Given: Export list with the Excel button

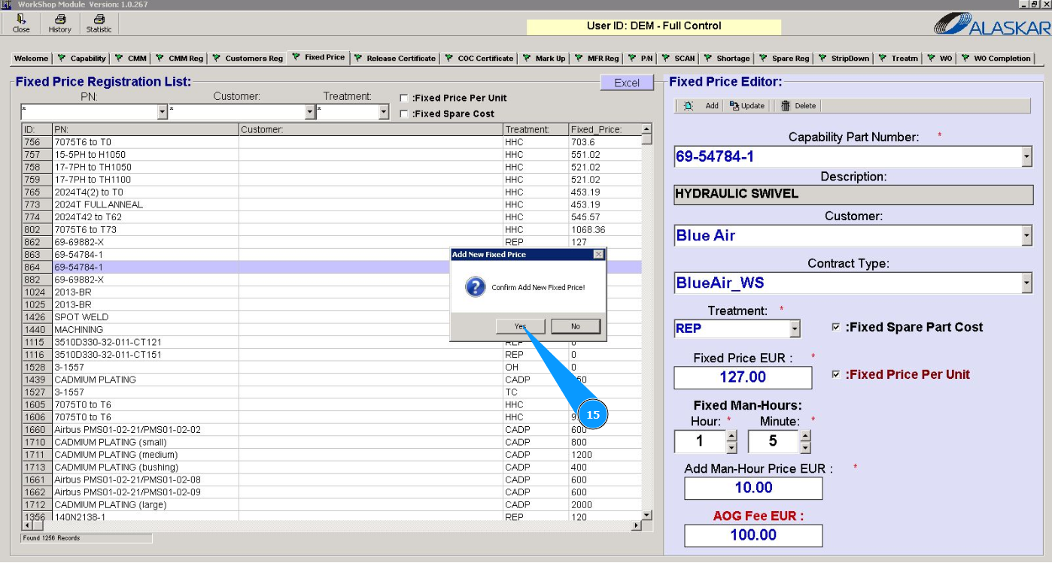Looking at the screenshot, I should [x=626, y=83].
